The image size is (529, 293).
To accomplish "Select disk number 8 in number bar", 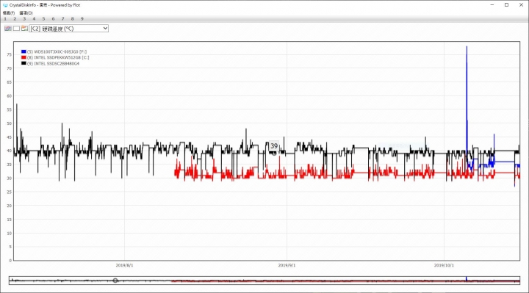I will pyautogui.click(x=72, y=19).
